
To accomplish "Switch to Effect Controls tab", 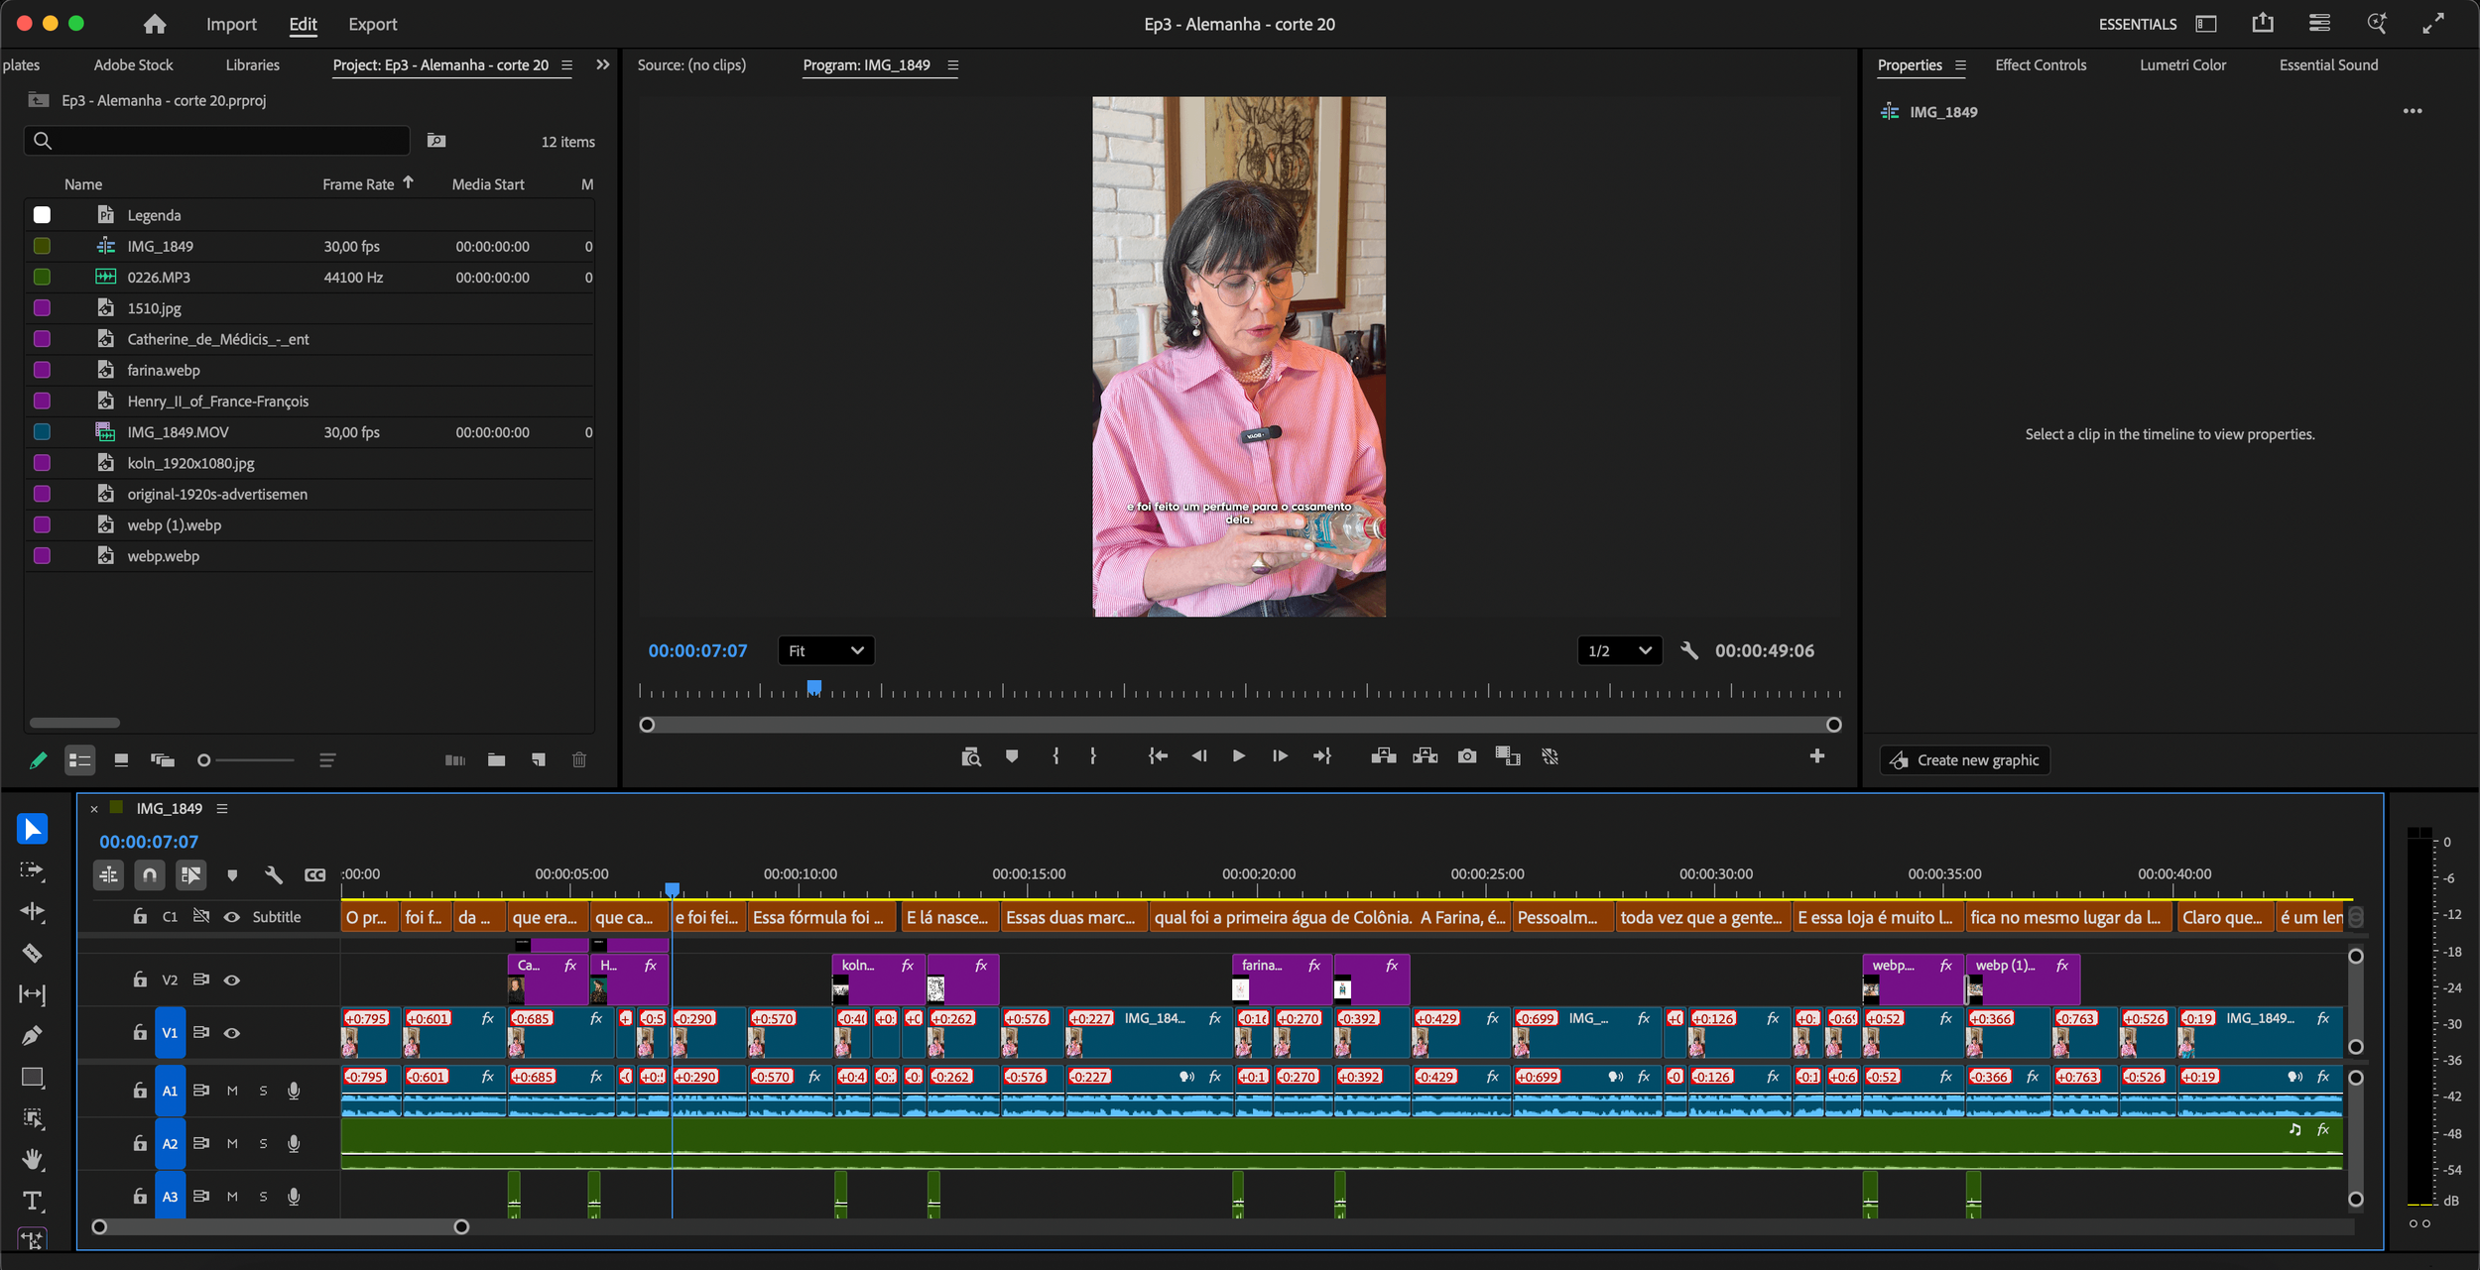I will (x=2040, y=64).
